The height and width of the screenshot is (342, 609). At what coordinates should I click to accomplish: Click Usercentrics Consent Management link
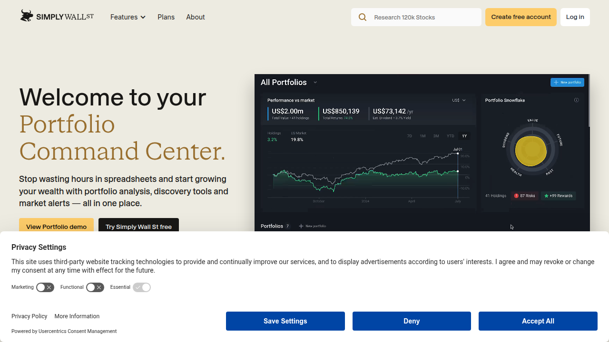pos(78,332)
